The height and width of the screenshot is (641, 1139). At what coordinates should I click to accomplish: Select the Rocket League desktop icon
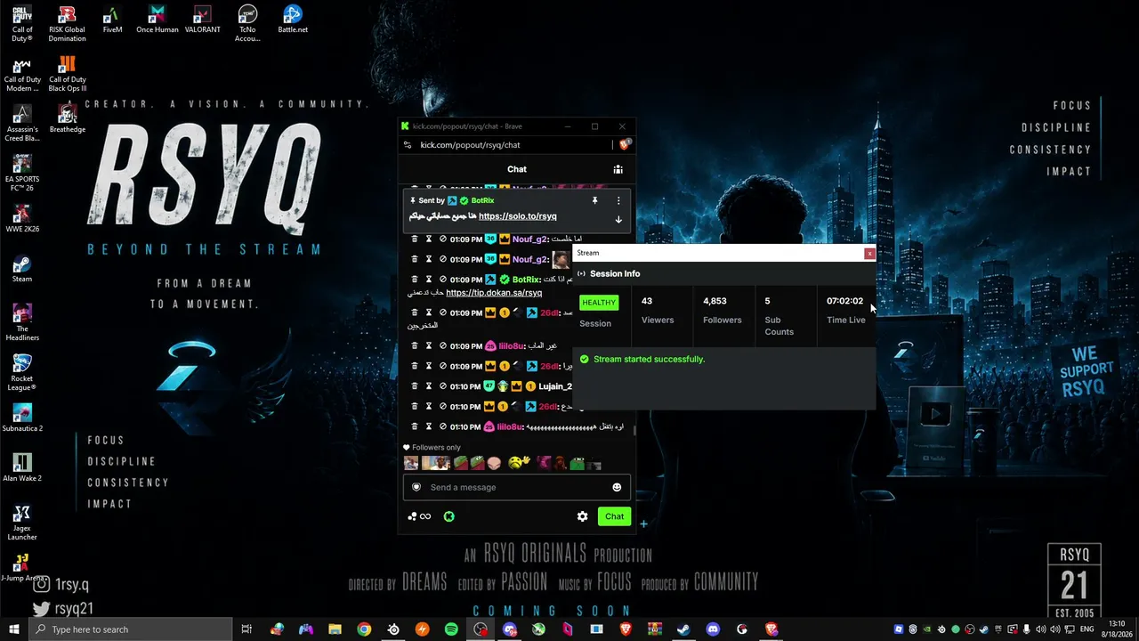[22, 373]
